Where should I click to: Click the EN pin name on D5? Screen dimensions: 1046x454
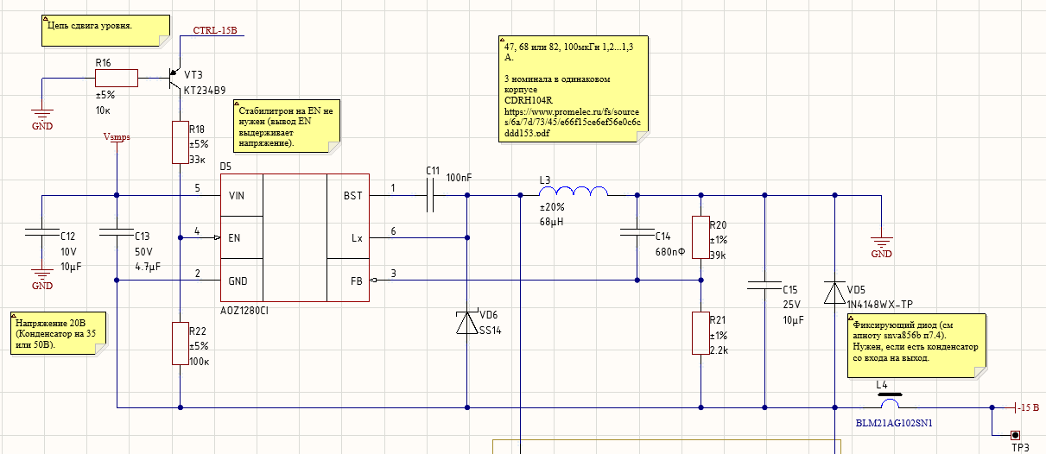pos(233,238)
